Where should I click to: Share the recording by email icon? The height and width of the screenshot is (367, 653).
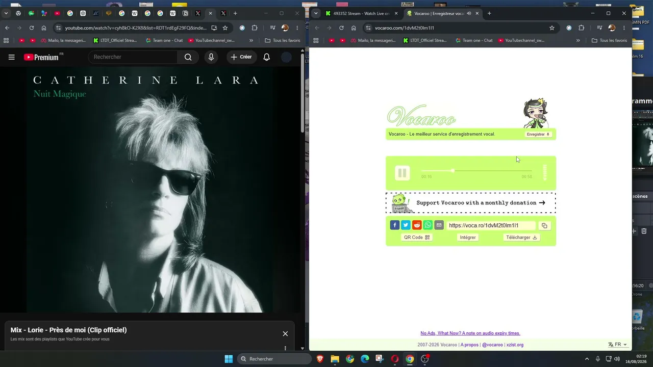click(x=439, y=225)
